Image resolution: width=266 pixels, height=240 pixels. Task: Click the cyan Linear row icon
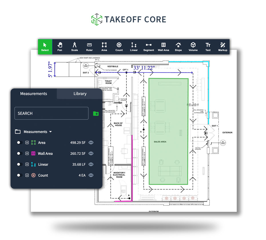33,164
